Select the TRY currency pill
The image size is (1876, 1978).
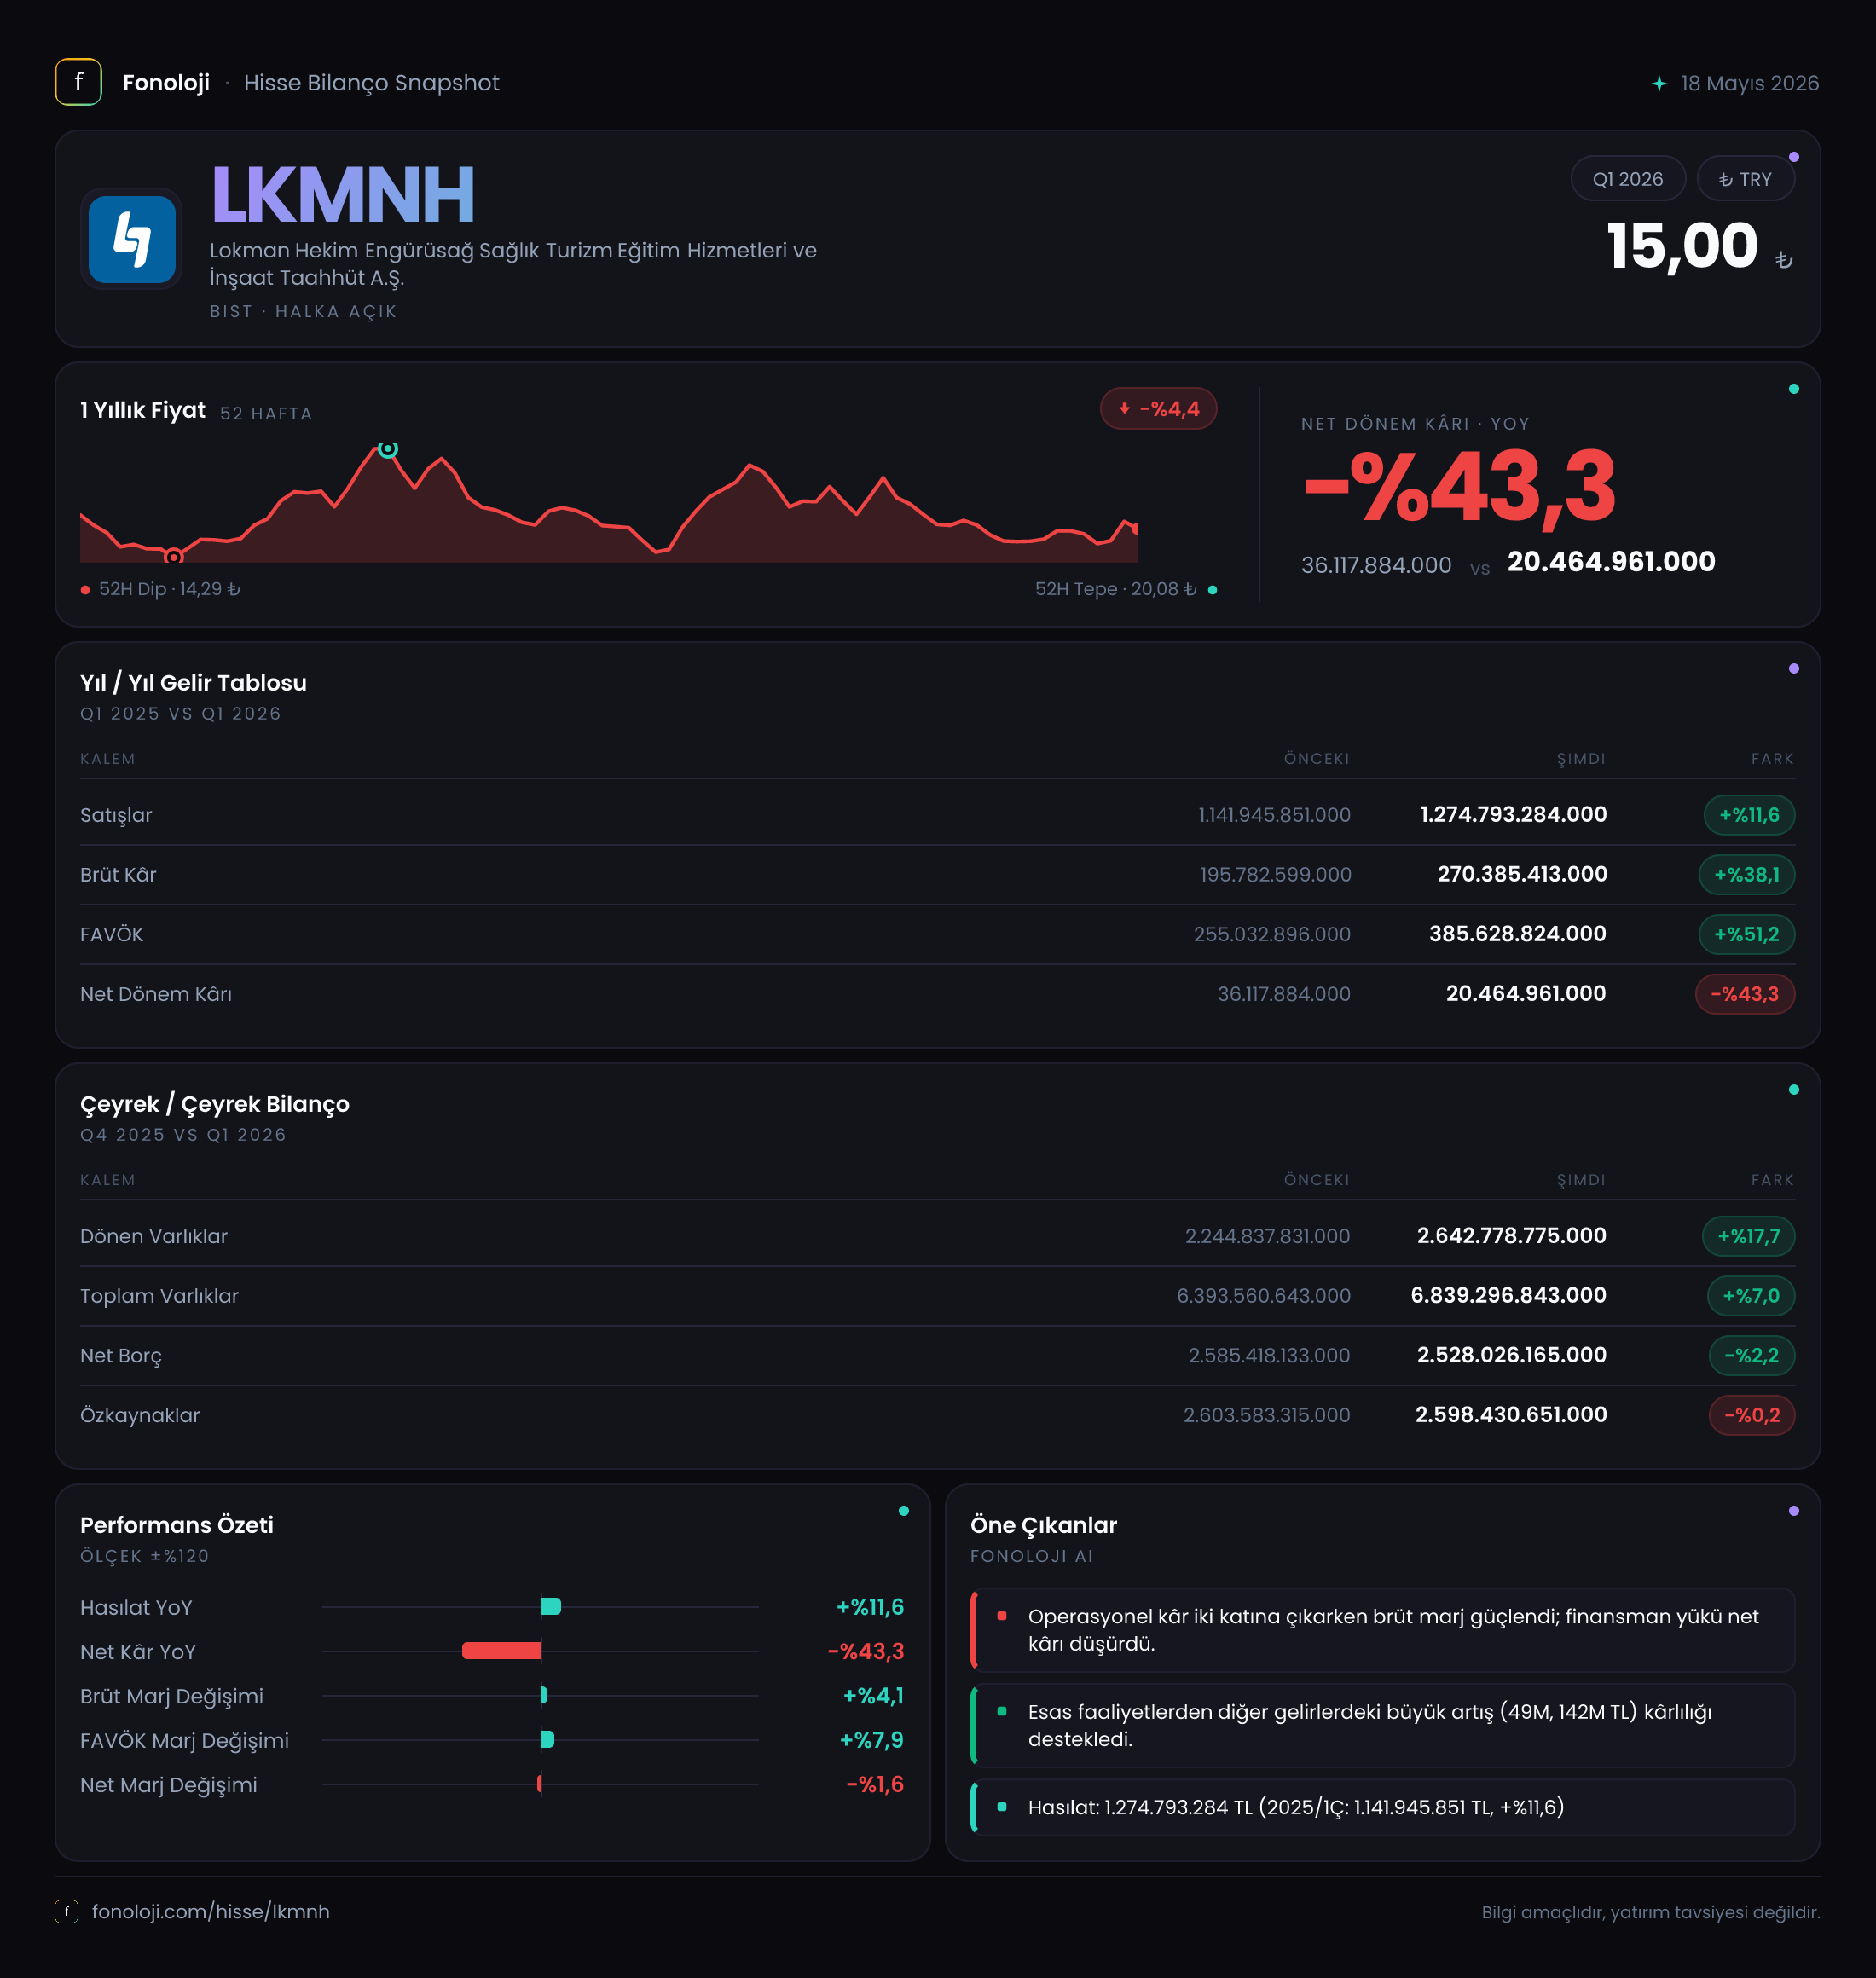[x=1745, y=179]
